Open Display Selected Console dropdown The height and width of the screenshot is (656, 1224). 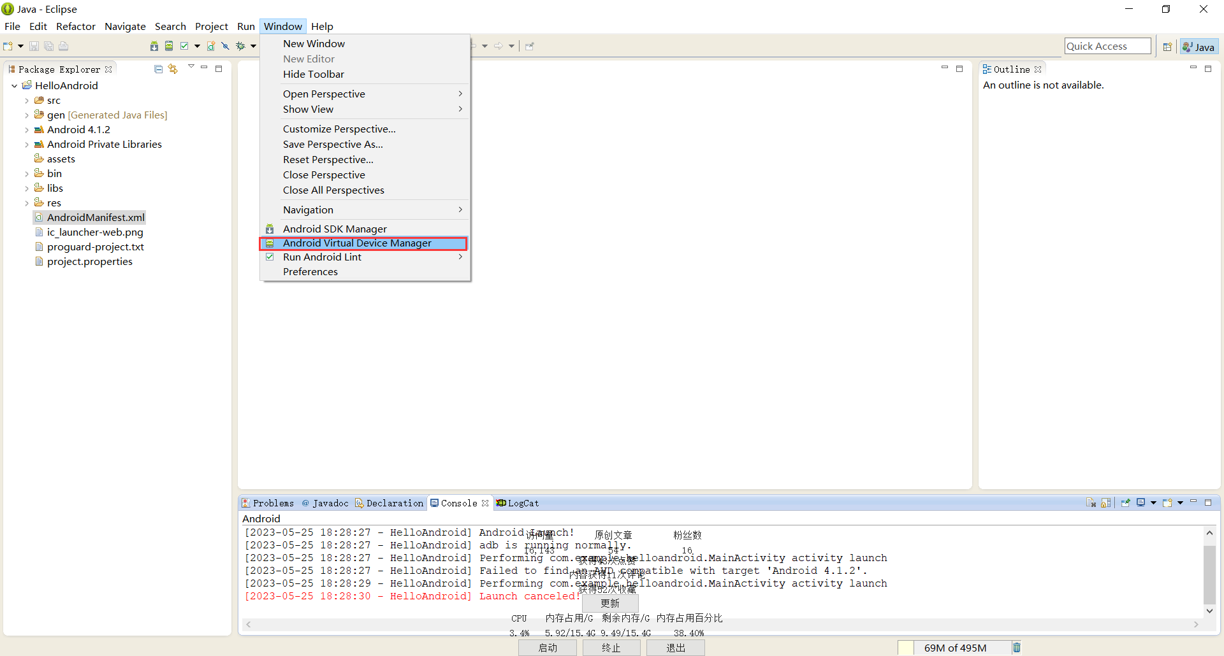(1153, 503)
